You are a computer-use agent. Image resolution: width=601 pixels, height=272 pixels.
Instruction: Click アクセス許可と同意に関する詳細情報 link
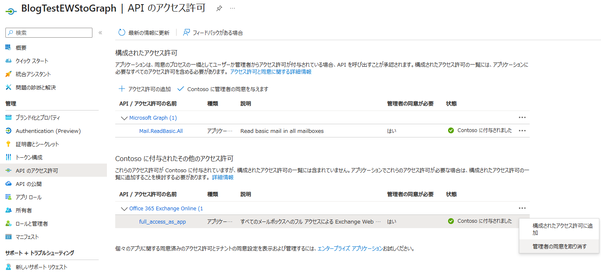coord(271,72)
